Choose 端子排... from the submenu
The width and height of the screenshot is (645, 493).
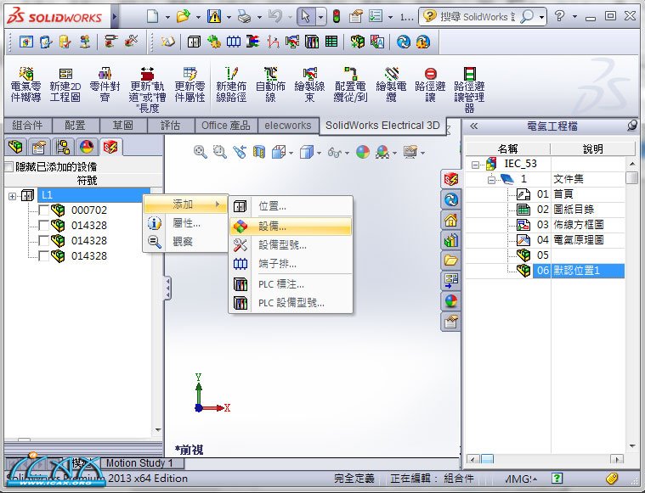[x=291, y=263]
